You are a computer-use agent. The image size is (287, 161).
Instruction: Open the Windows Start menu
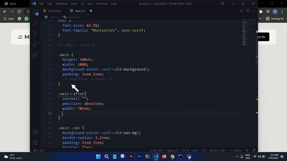pos(98,157)
